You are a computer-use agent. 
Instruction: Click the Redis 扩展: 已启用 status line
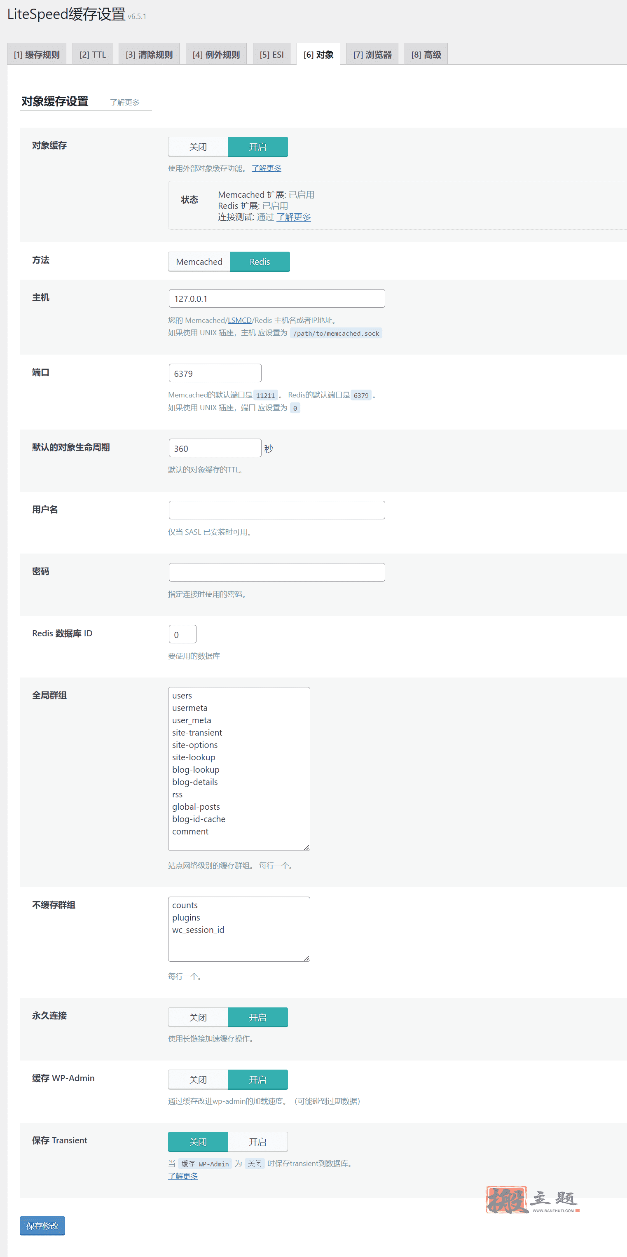pyautogui.click(x=253, y=206)
